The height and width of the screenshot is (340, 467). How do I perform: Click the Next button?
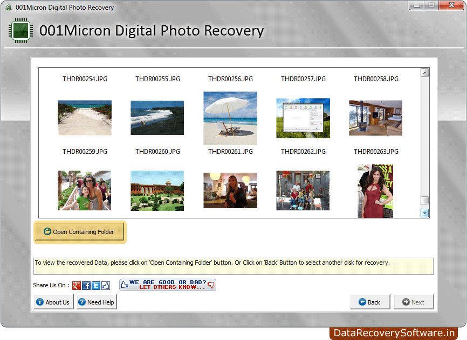coord(414,302)
